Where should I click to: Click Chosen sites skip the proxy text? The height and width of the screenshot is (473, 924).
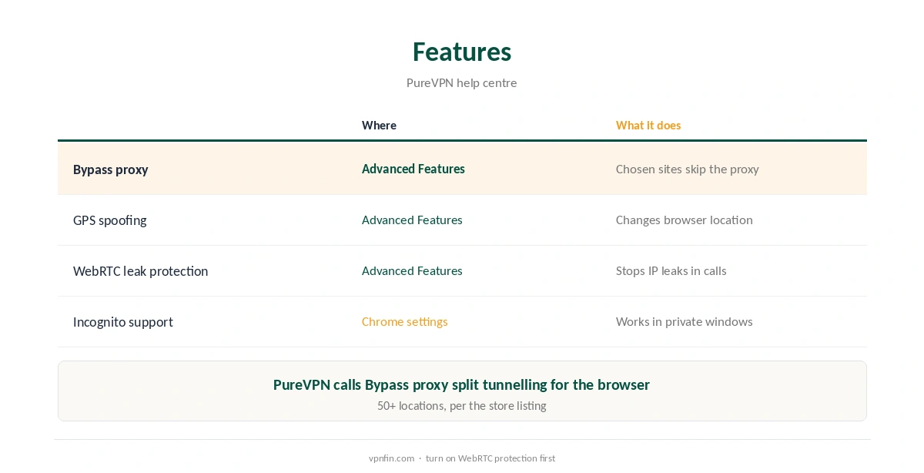[x=688, y=169]
